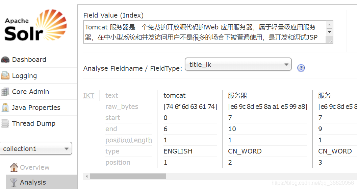Open the collection1 core selector dropdown
Viewport: 357px width, 189px height.
click(x=36, y=149)
